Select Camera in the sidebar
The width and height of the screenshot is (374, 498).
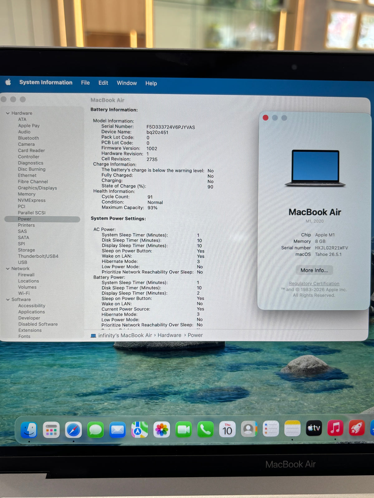[x=26, y=144]
